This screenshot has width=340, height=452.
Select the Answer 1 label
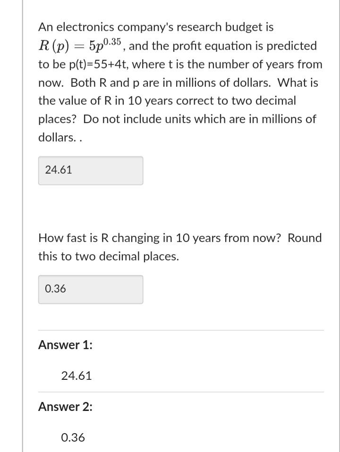point(65,345)
